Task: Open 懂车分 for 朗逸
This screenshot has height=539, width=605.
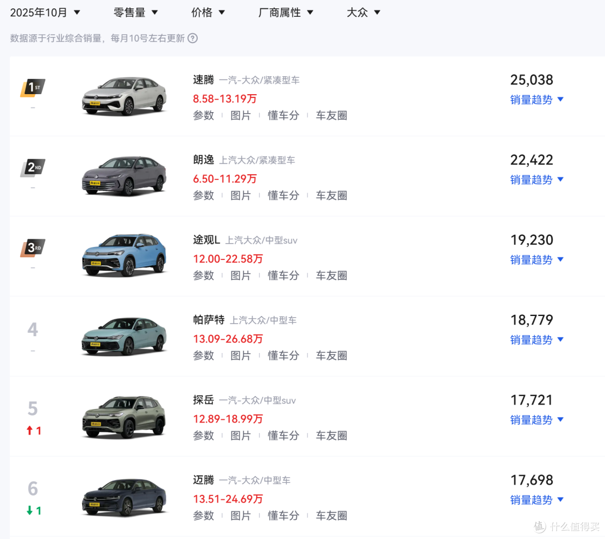Action: [x=283, y=196]
